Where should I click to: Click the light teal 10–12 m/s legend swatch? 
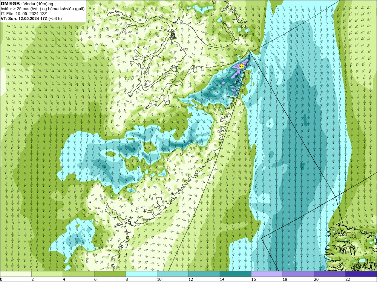pos(173,274)
